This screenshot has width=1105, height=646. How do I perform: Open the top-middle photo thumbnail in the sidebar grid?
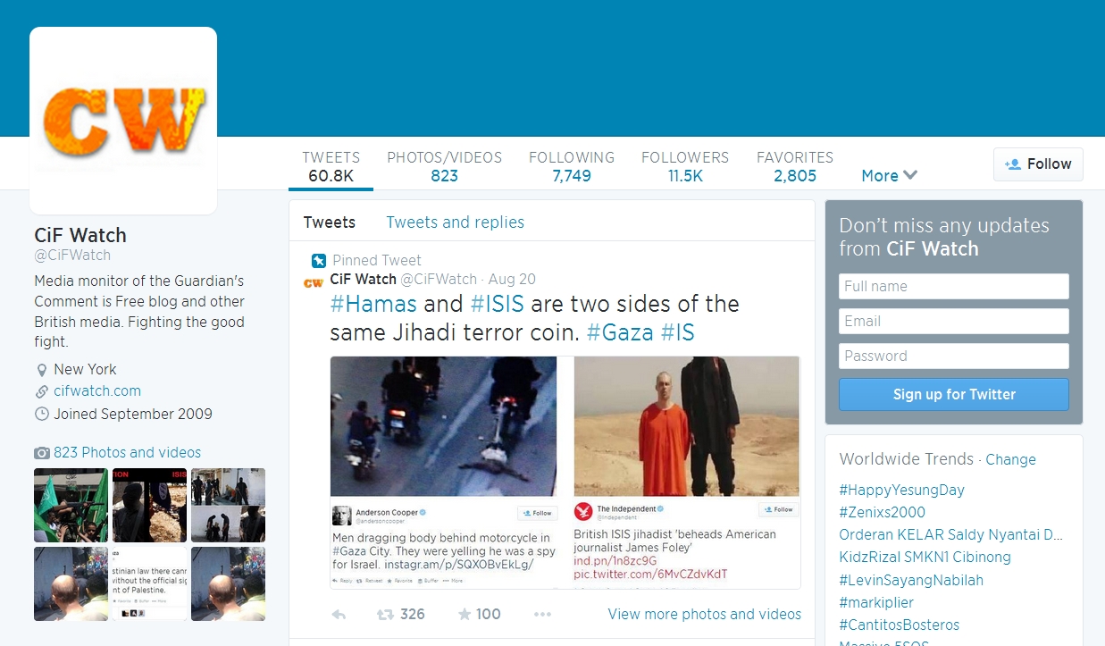point(149,505)
